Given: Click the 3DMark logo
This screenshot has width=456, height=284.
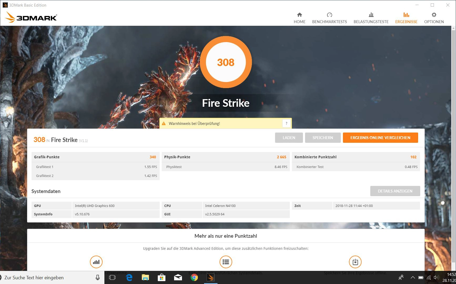Looking at the screenshot, I should [31, 17].
